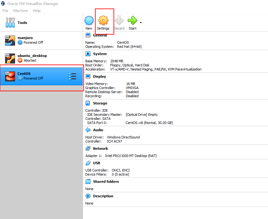Image resolution: width=268 pixels, height=219 pixels.
Task: Click the OHCI, EHCI USB controller value
Action: (x=121, y=170)
